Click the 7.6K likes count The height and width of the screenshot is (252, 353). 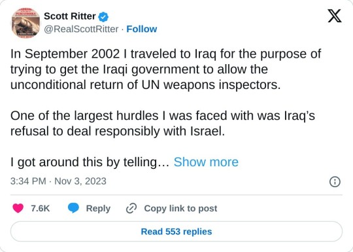click(x=41, y=208)
